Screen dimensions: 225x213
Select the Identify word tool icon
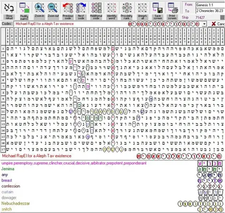112,8
